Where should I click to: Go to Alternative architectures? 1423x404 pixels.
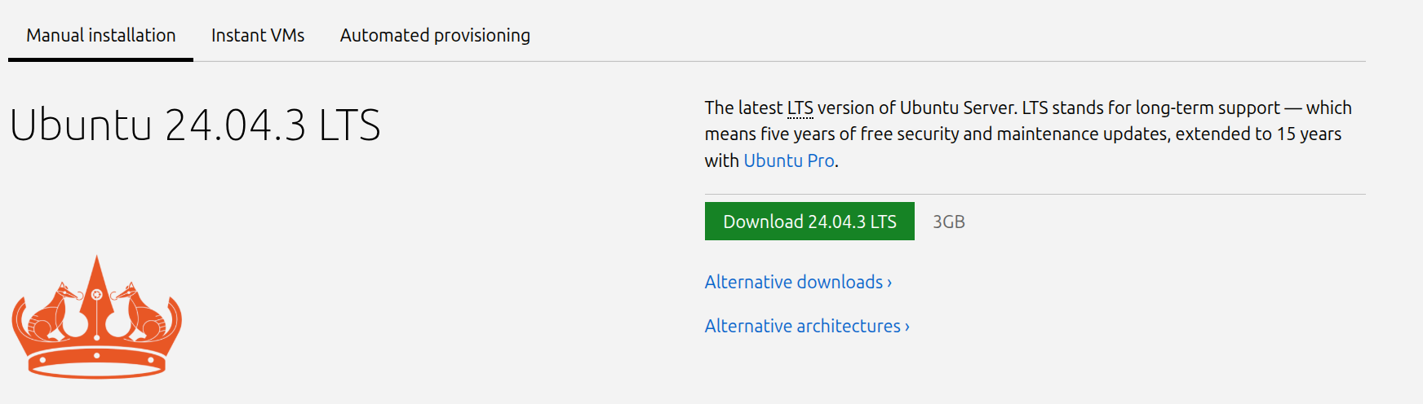point(802,326)
